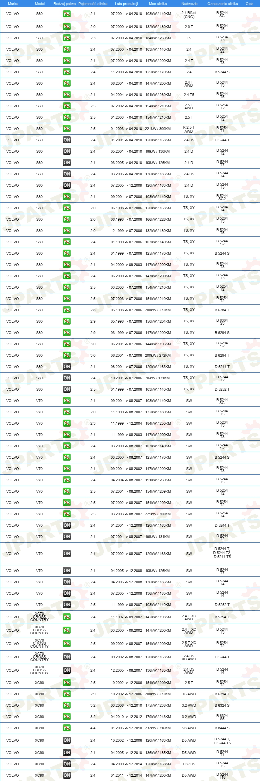Click the PB fuel icon in the S60 2.0 T row
Viewport: 260px width, 781px height.
coord(67,27)
